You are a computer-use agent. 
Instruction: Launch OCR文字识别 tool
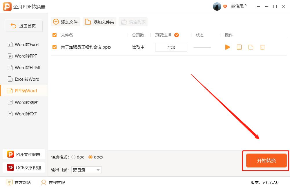tap(24, 167)
